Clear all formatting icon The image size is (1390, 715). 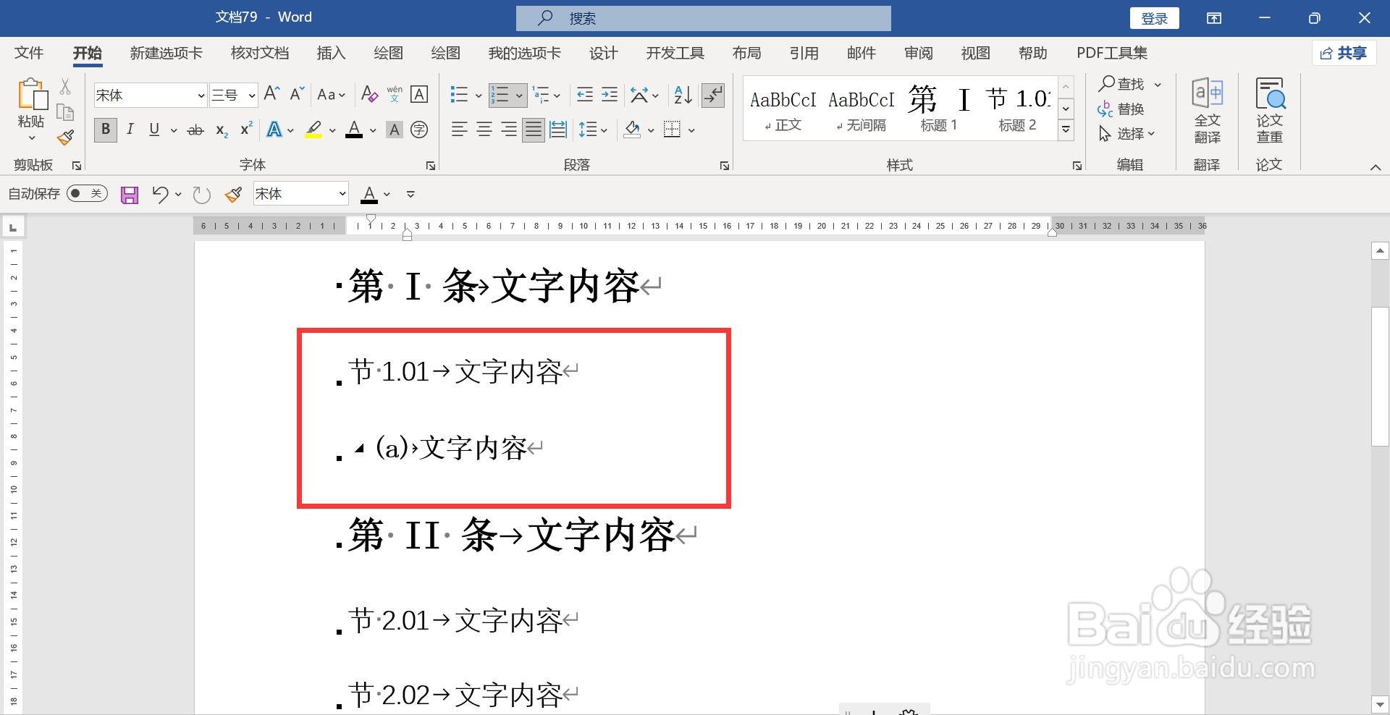point(369,94)
